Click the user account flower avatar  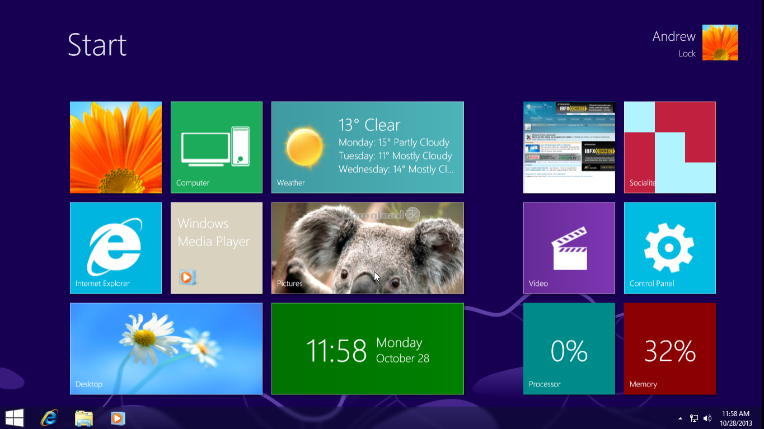pos(720,43)
